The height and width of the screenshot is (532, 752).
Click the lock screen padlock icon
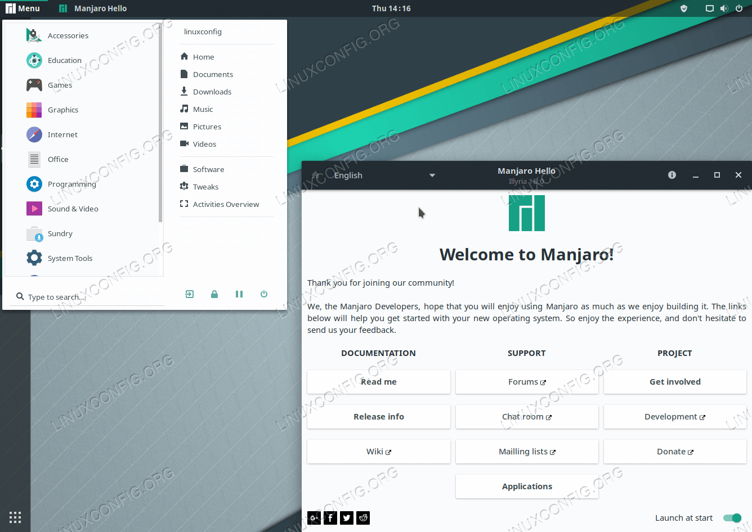coord(214,294)
